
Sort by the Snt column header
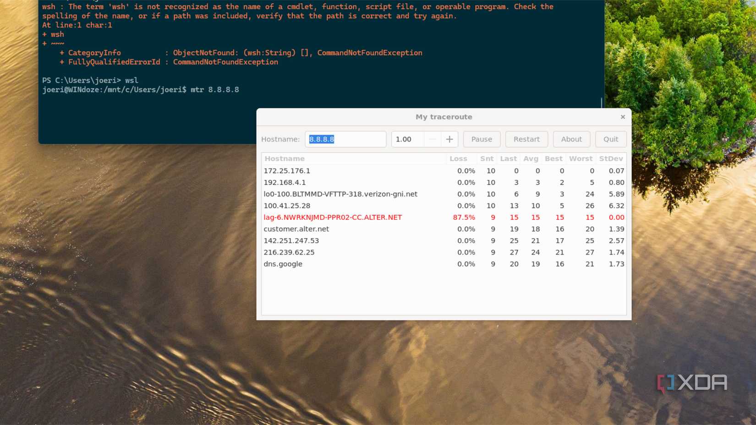(x=487, y=158)
